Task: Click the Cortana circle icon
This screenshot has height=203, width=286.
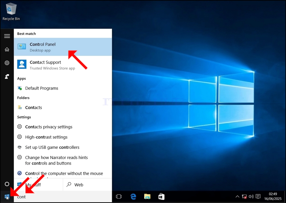Action: [7, 184]
